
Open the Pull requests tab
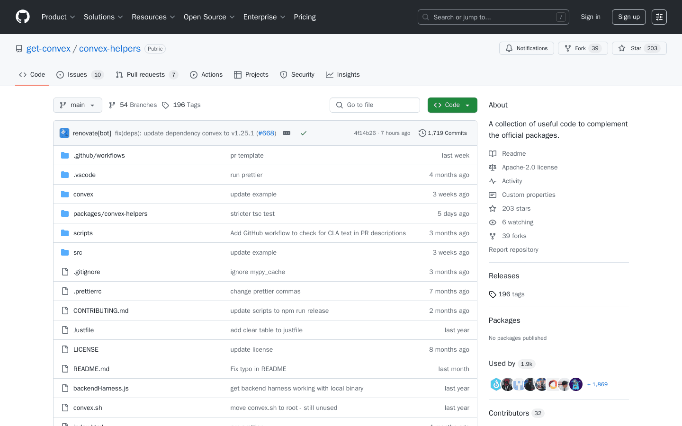coord(147,75)
